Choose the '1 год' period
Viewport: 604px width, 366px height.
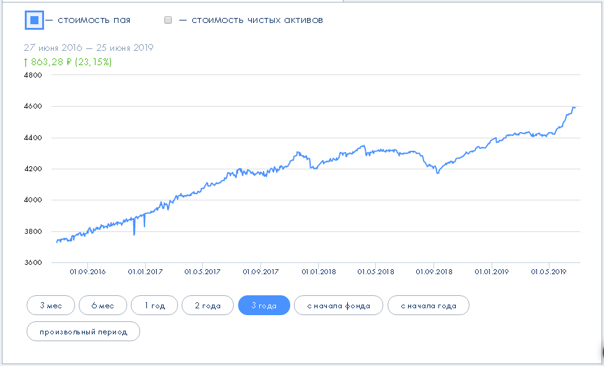[154, 305]
